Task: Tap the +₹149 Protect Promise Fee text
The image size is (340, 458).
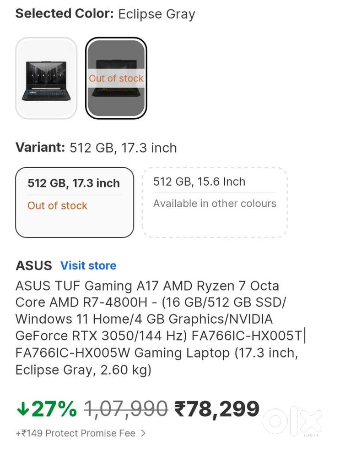Action: pos(76,433)
